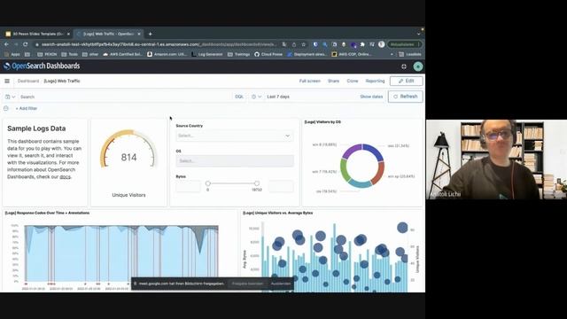Click the Dashboard breadcrumb
This screenshot has height=319, width=567.
tap(28, 81)
